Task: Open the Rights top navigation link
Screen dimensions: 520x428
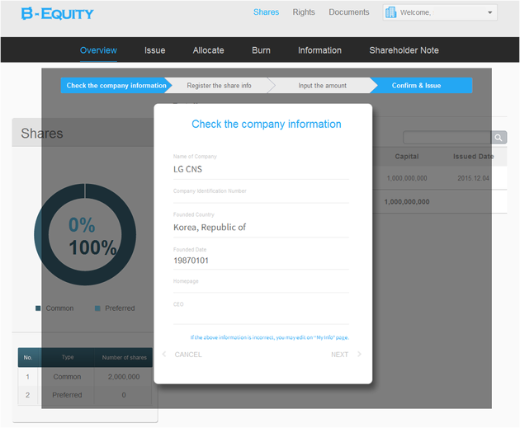Action: (x=304, y=12)
